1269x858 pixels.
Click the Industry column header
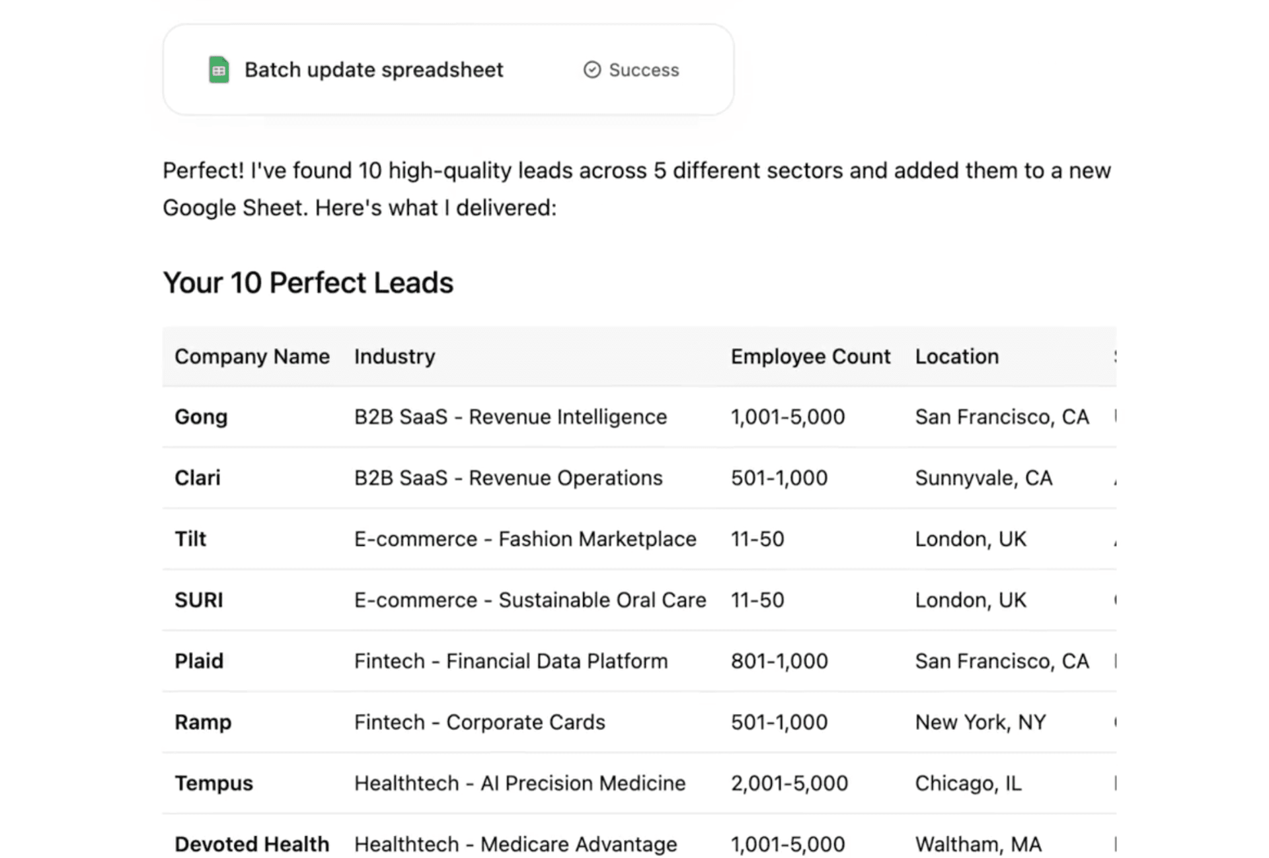tap(395, 357)
